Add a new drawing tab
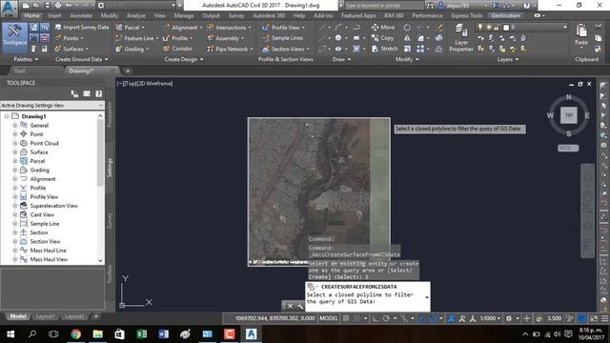Image resolution: width=610 pixels, height=343 pixels. (x=128, y=71)
